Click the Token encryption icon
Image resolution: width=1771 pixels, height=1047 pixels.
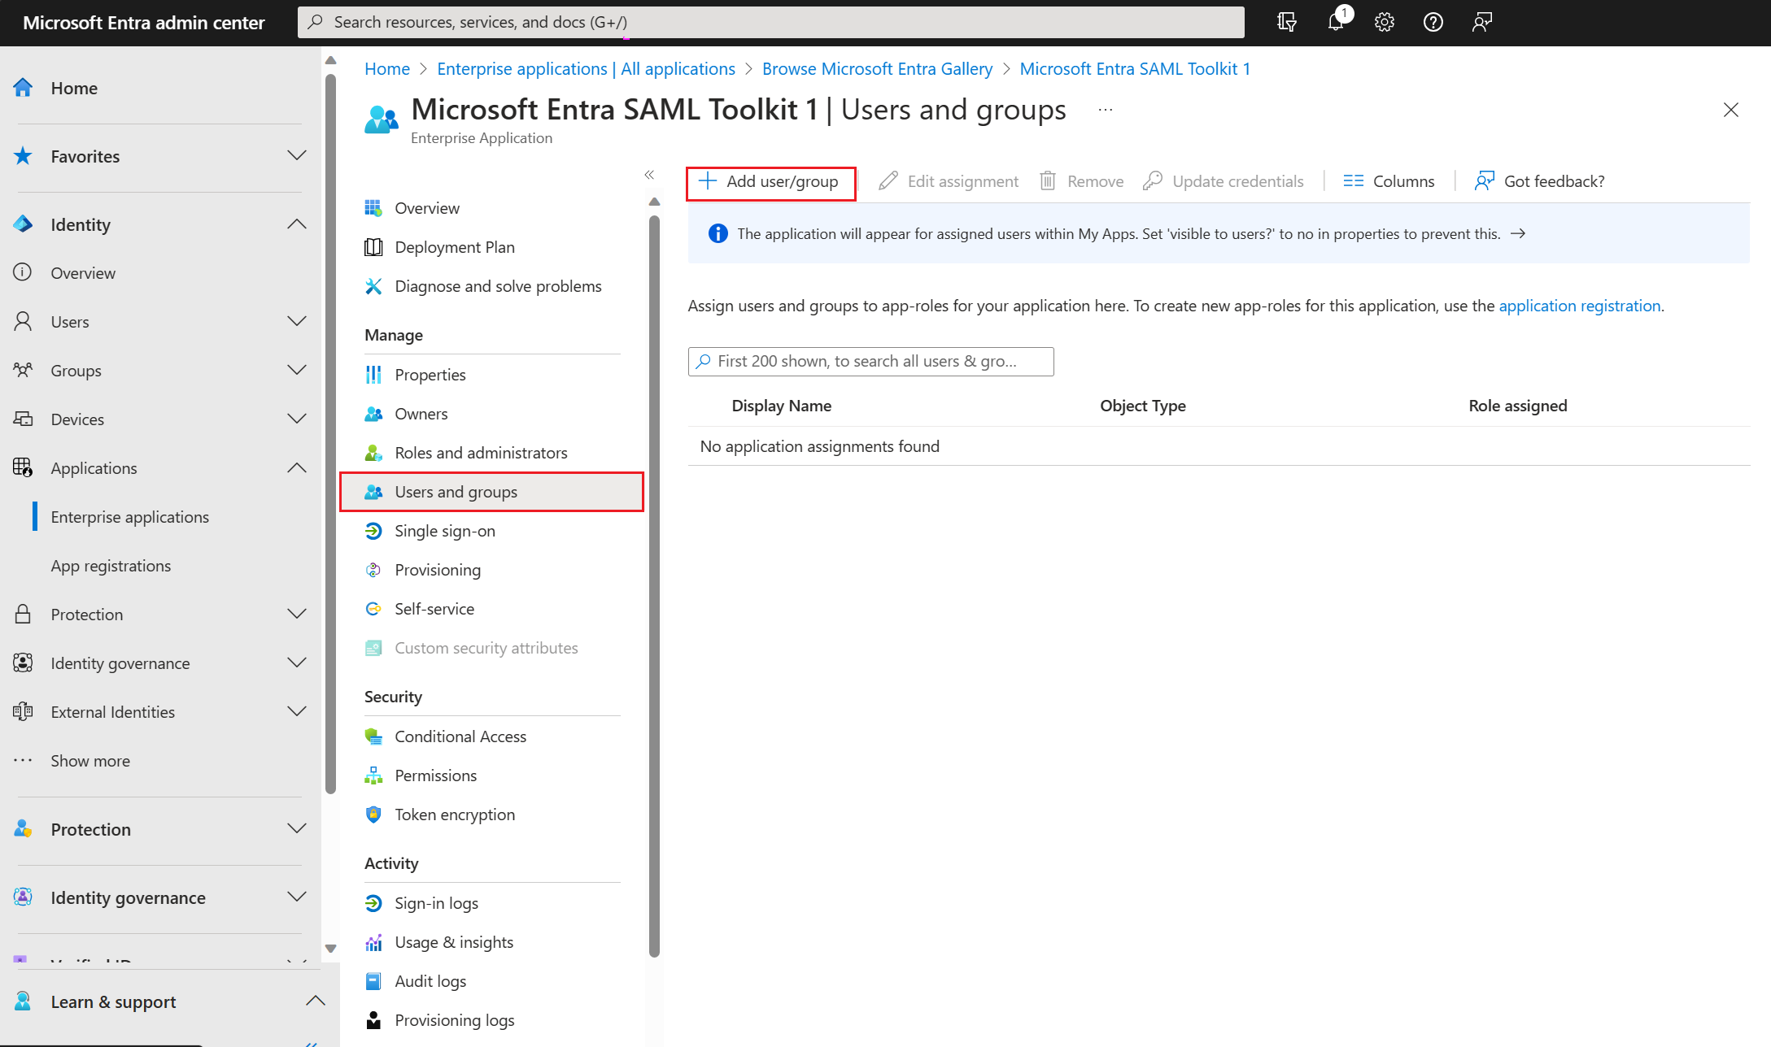tap(373, 814)
